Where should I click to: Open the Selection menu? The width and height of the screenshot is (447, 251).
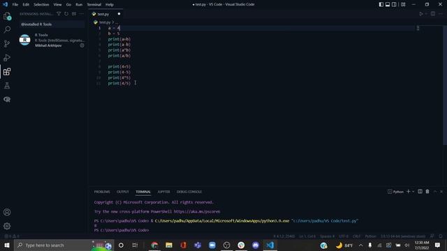(x=41, y=4)
